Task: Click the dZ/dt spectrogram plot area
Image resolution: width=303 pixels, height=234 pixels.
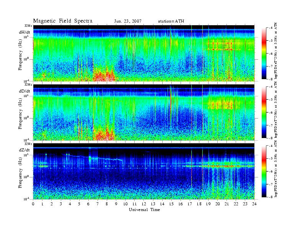Action: coord(144,171)
